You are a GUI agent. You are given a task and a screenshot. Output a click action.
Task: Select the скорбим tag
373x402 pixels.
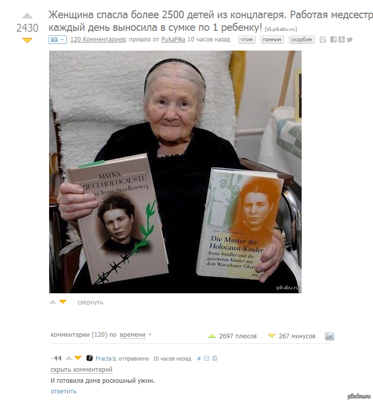point(302,39)
